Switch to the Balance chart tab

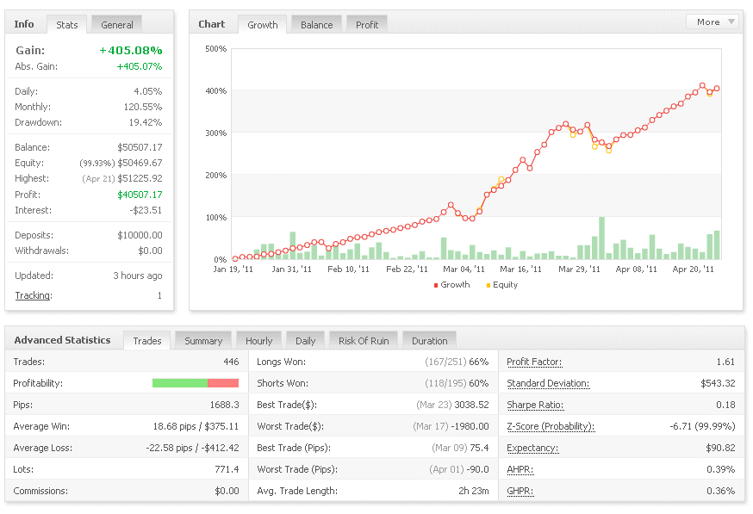[316, 25]
